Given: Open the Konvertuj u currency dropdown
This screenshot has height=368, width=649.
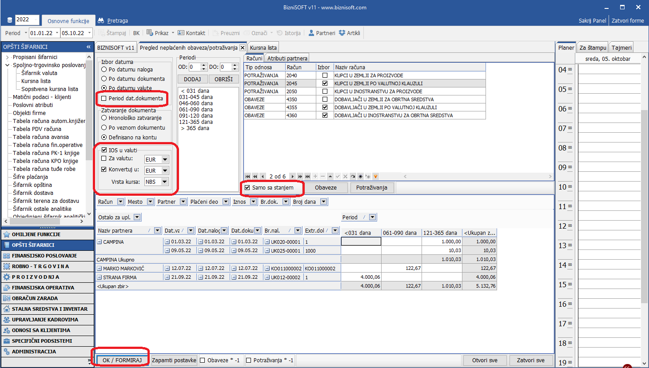Looking at the screenshot, I should point(165,170).
